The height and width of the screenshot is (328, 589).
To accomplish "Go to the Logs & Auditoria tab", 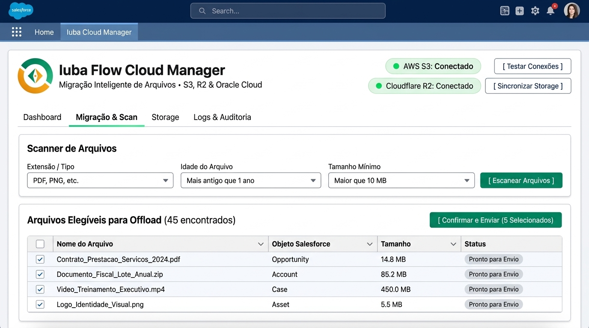I will pos(222,117).
